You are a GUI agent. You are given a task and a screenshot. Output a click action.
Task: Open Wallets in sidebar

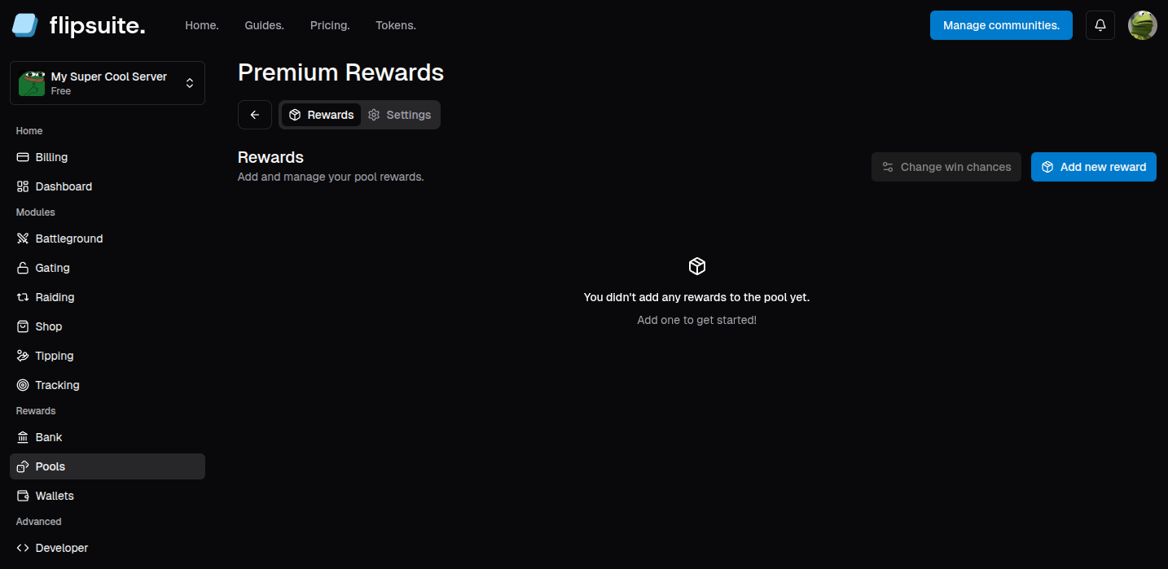tap(108, 496)
